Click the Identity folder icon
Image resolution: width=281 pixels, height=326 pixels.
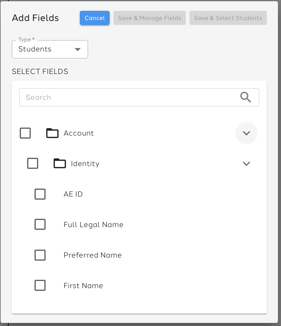pyautogui.click(x=60, y=164)
